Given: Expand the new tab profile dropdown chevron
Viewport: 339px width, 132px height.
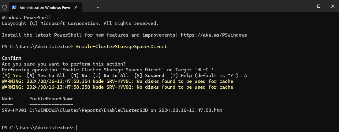Looking at the screenshot, I should 98,7.
